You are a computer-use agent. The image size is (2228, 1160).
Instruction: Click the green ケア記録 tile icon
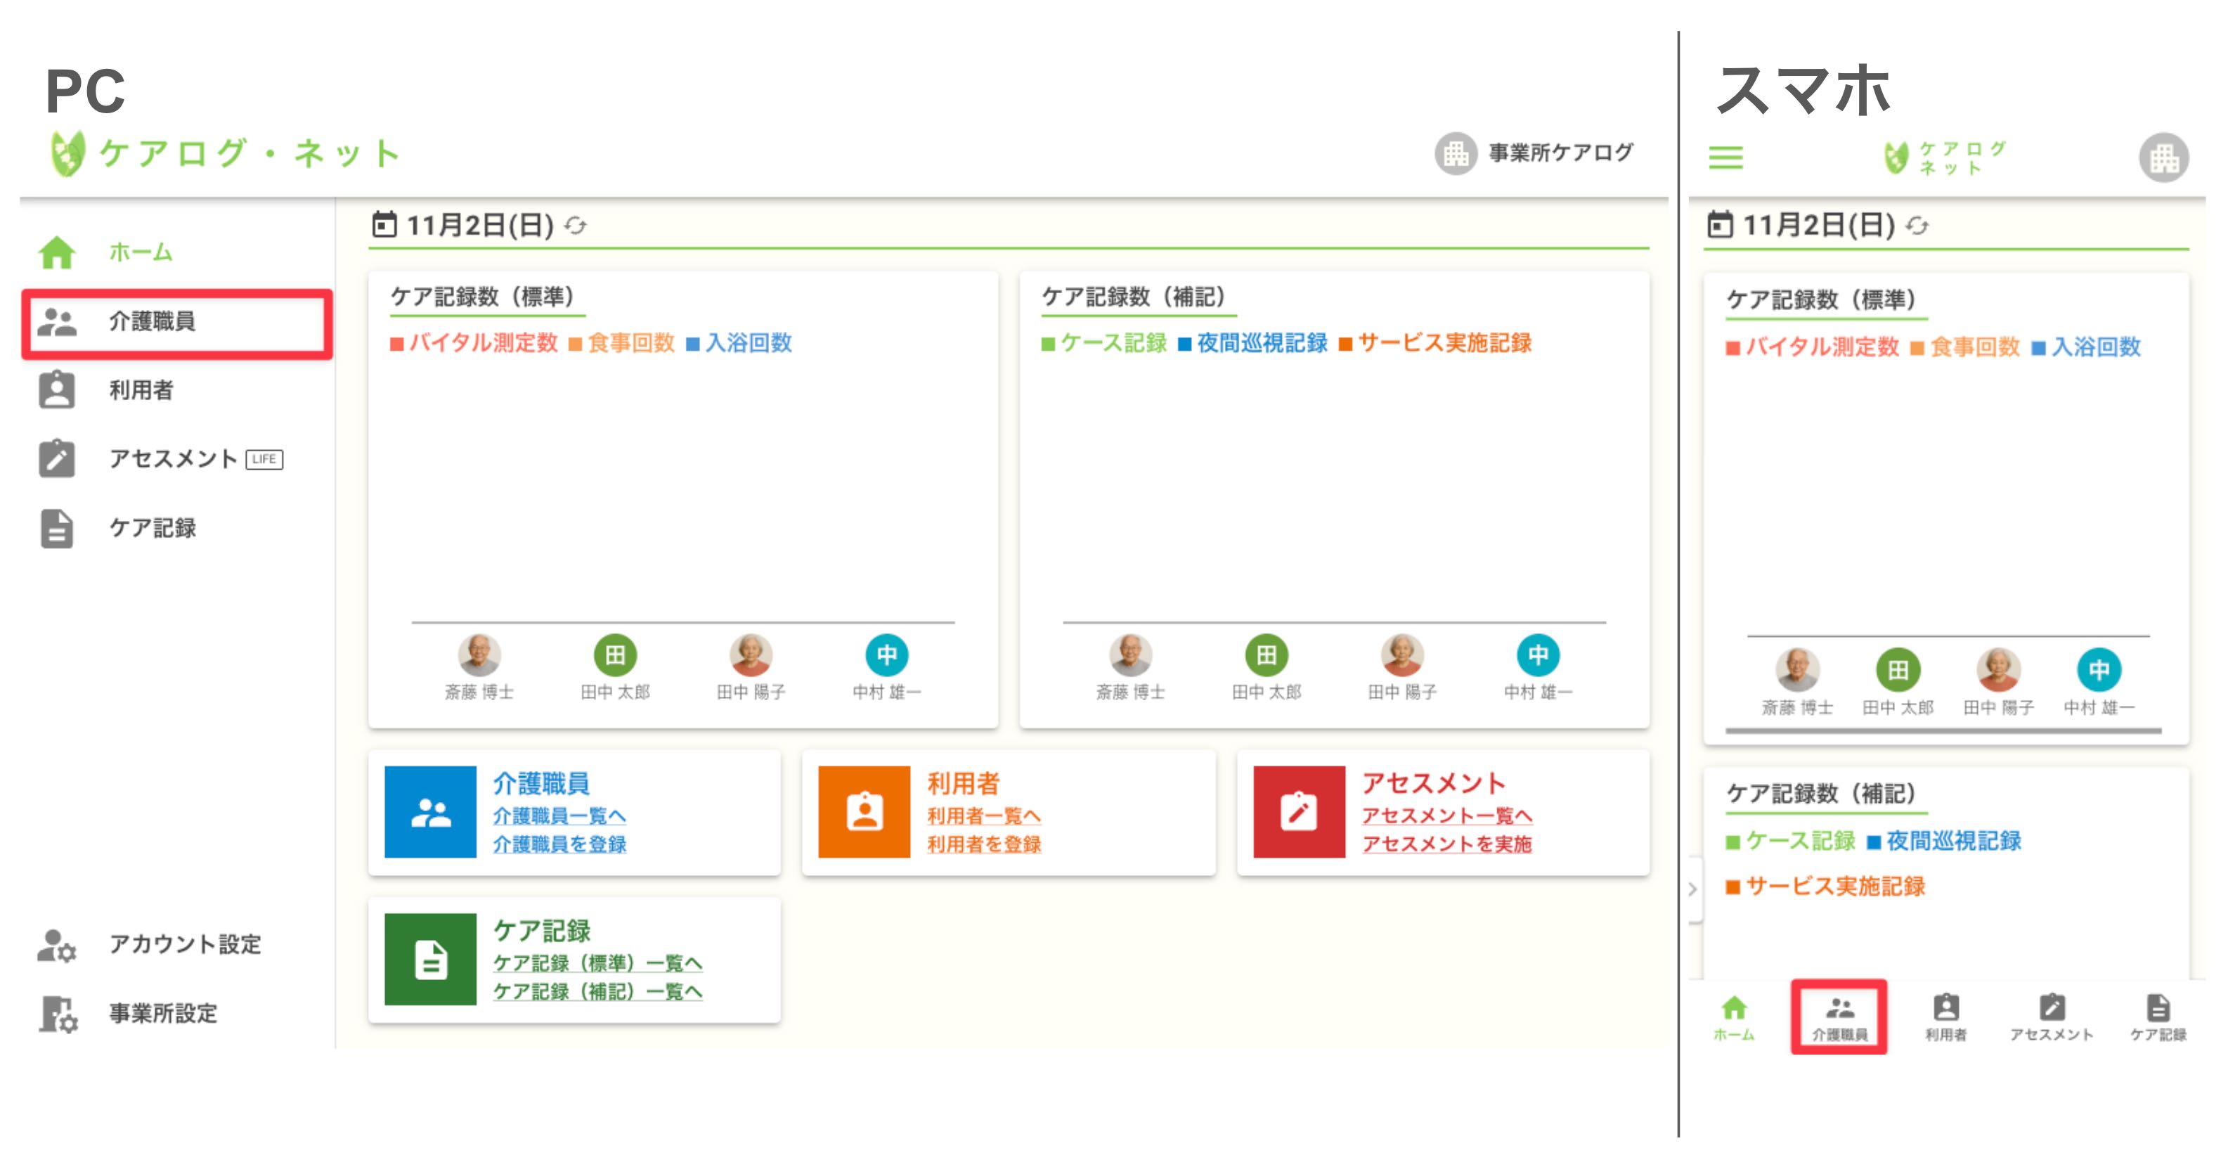point(430,958)
